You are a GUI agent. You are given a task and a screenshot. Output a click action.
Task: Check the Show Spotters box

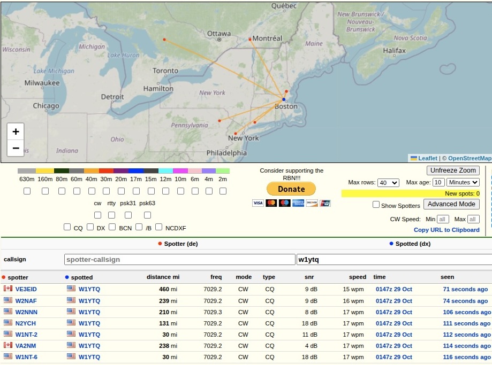tap(376, 205)
